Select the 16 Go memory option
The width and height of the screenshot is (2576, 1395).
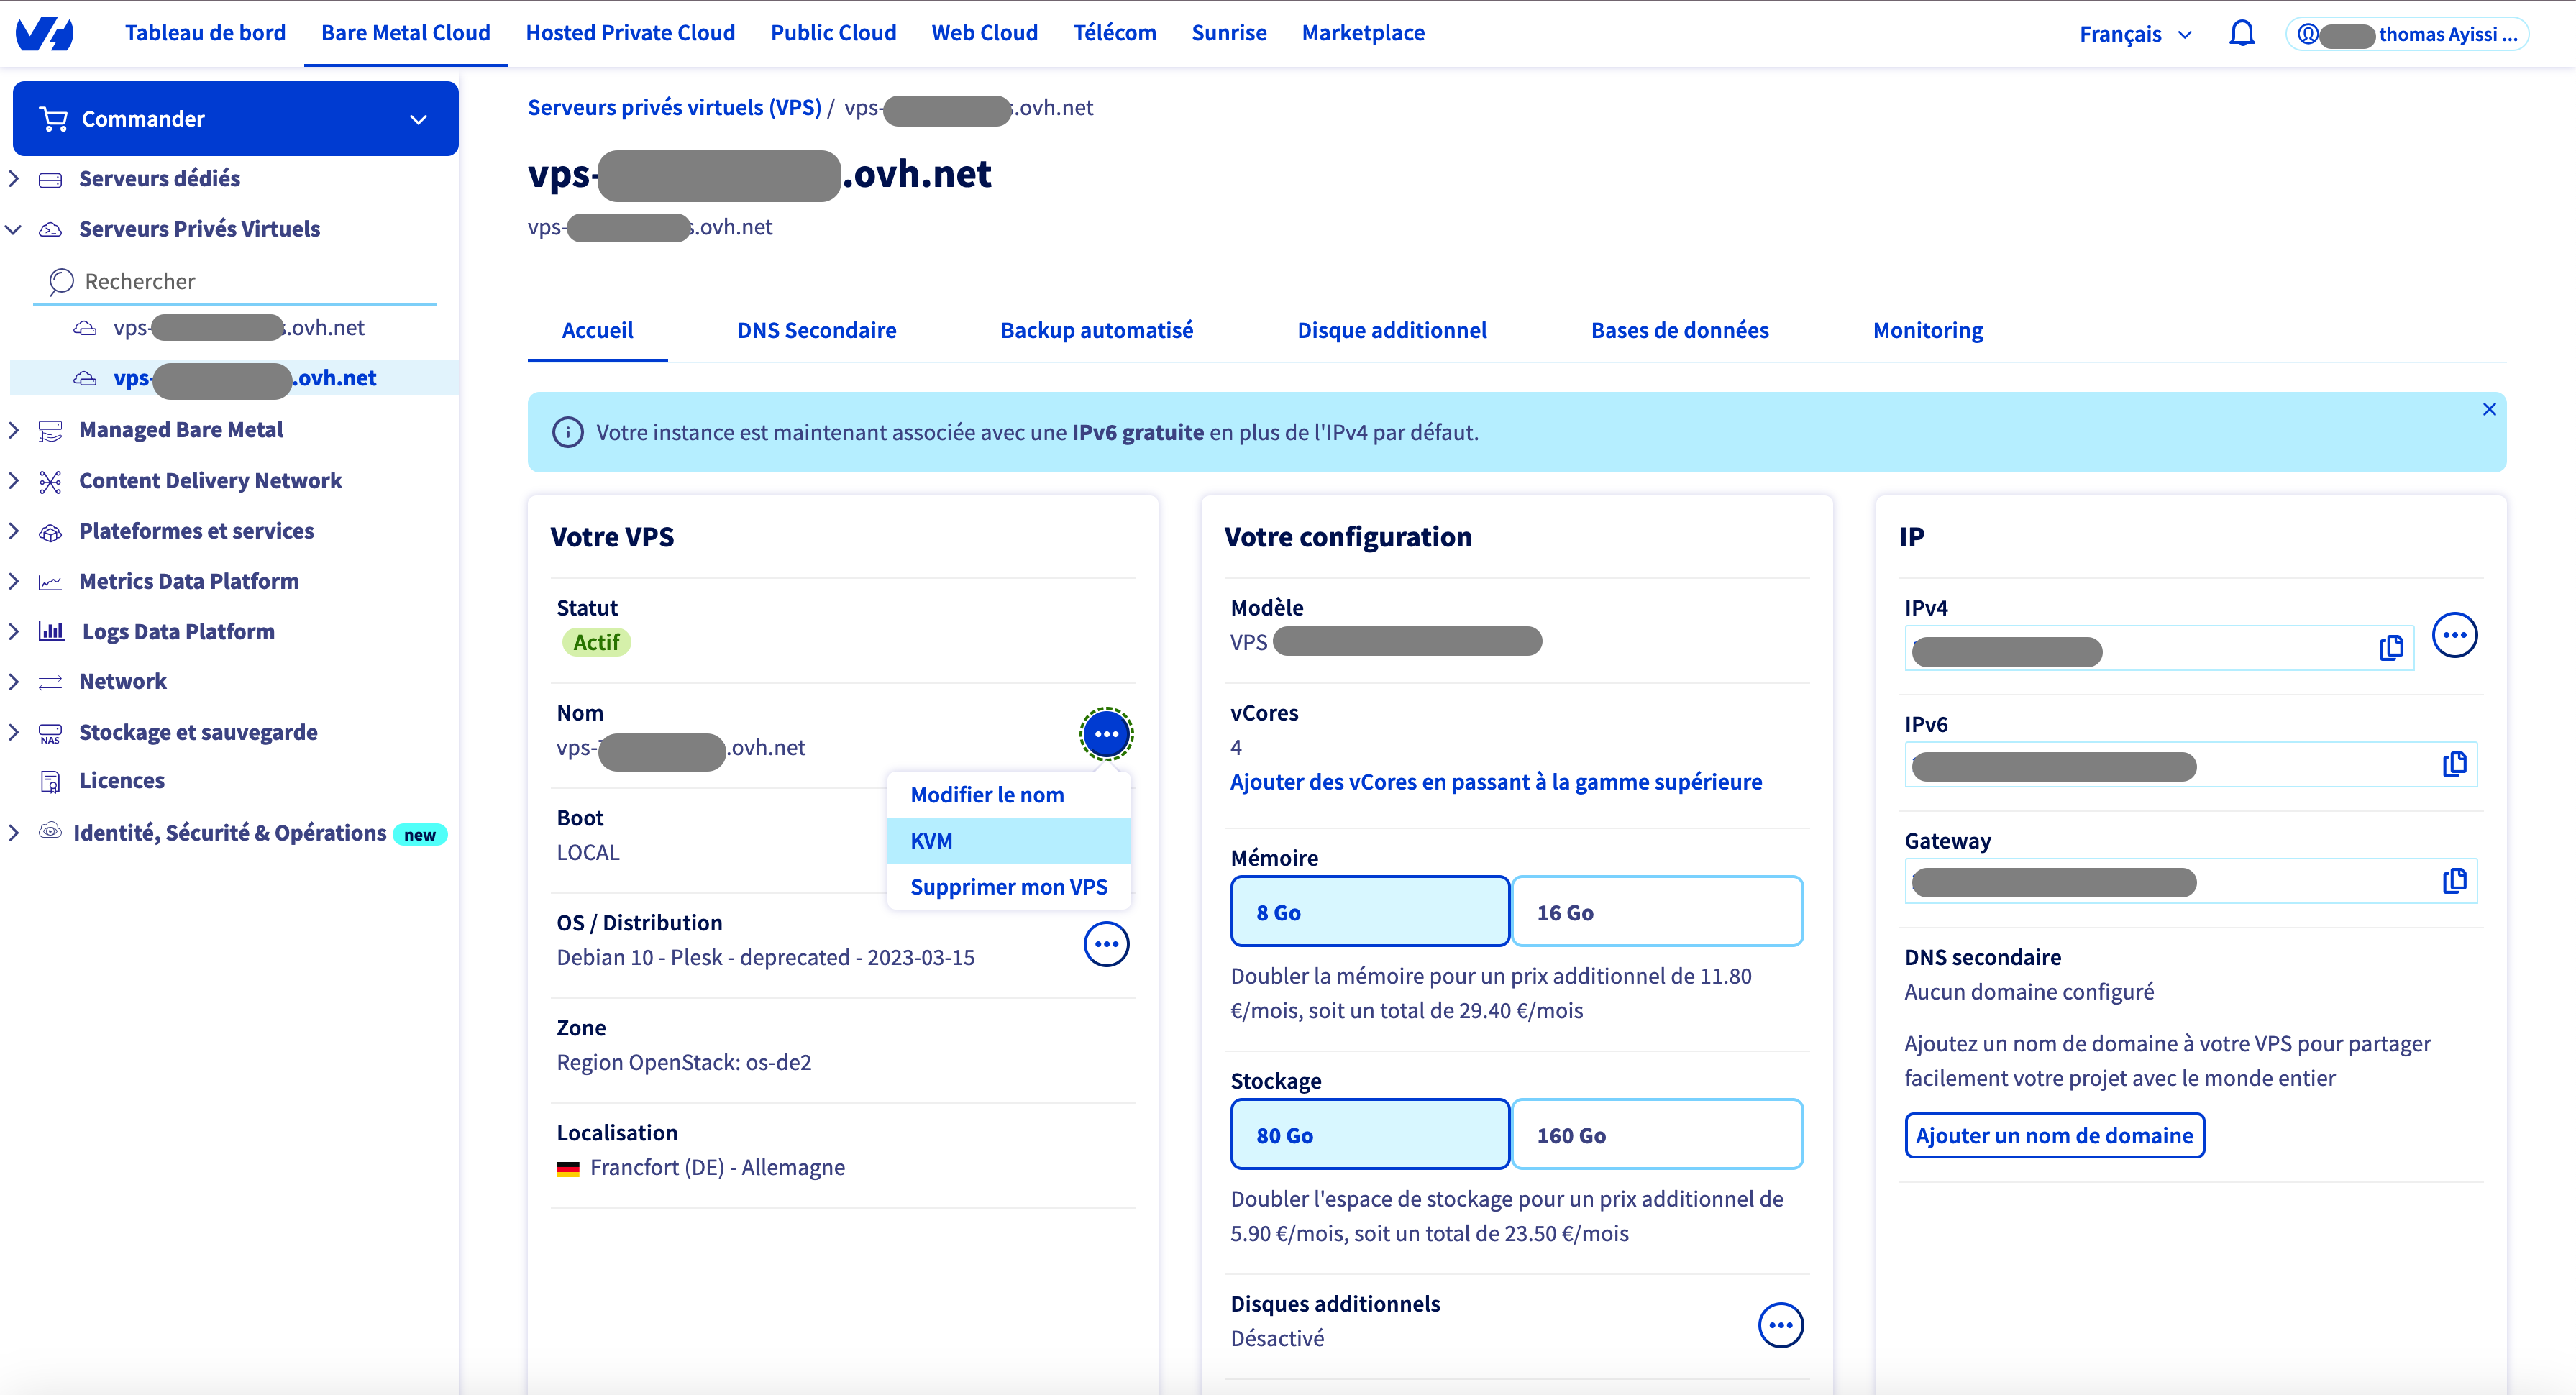point(1656,912)
